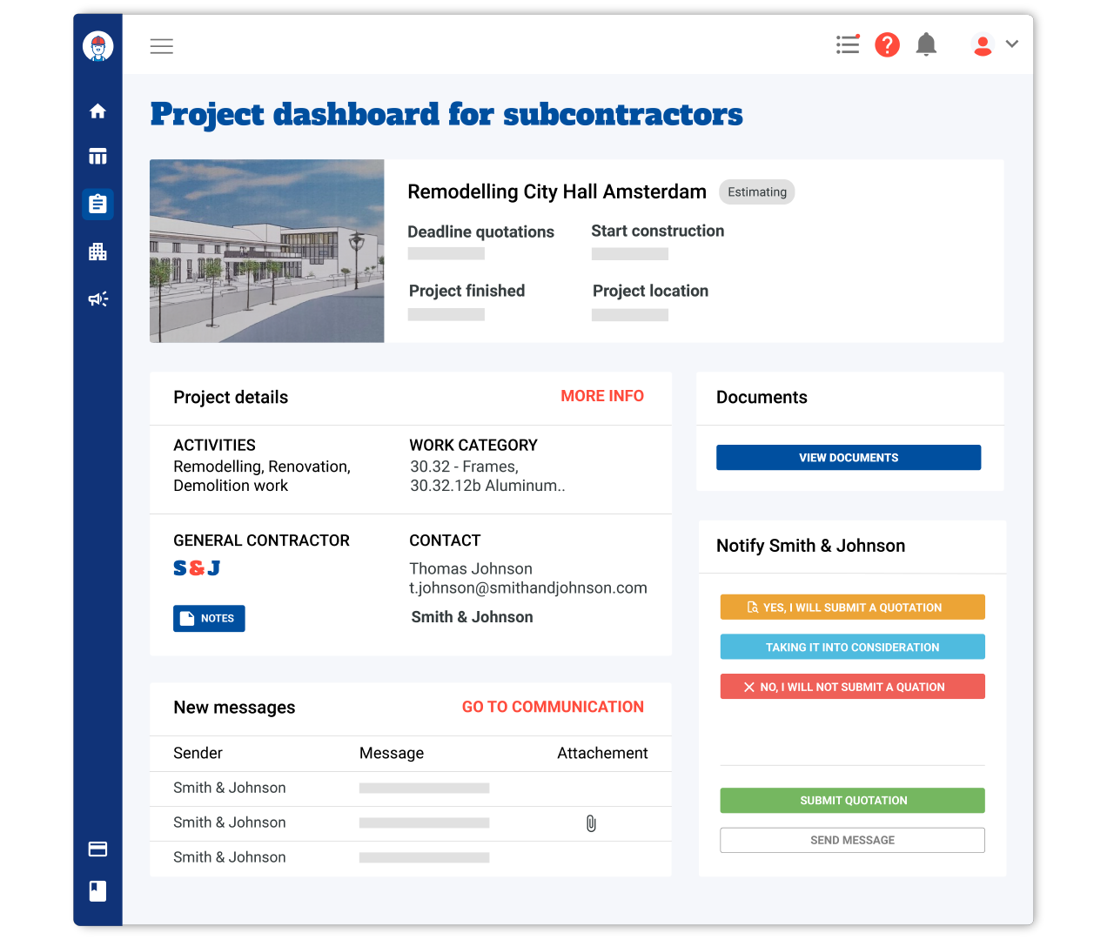Image resolution: width=1114 pixels, height=940 pixels.
Task: Click contact name Thomas Johnson
Action: click(471, 569)
